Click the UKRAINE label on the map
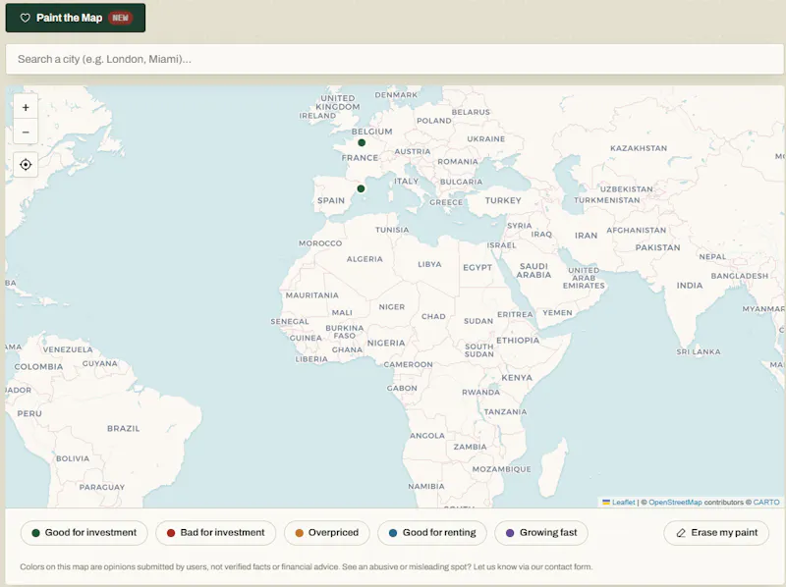 486,138
